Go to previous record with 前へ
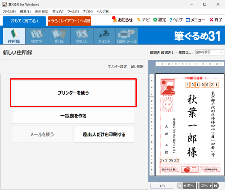 tap(189, 186)
